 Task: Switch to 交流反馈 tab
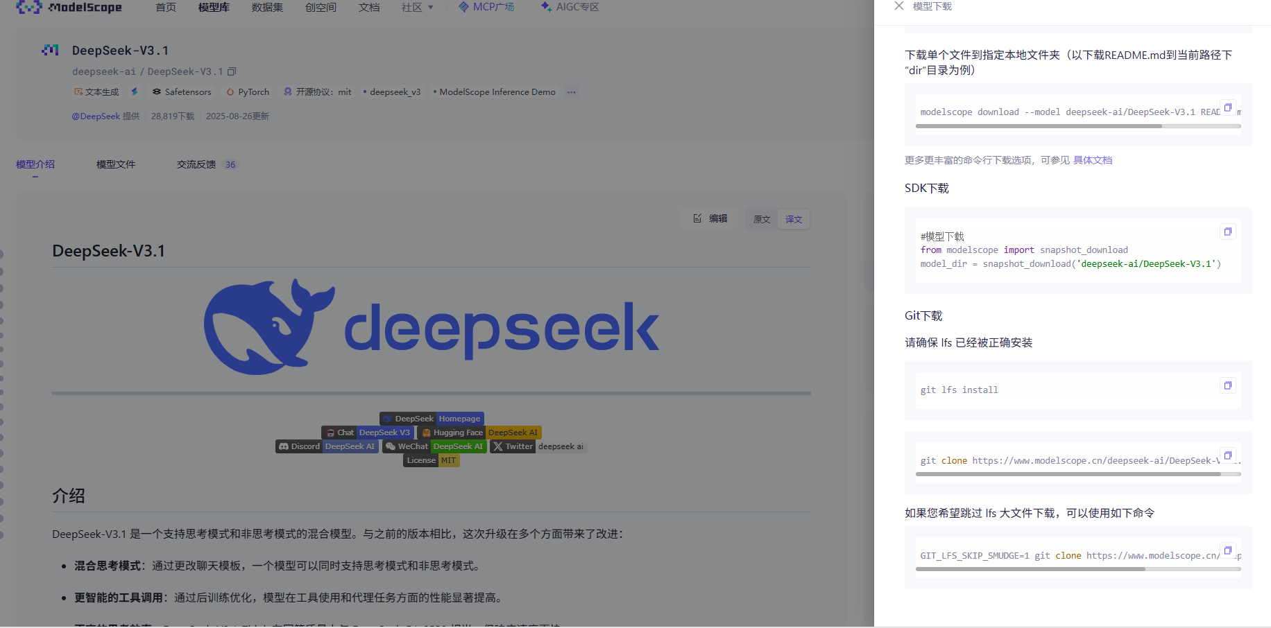196,164
